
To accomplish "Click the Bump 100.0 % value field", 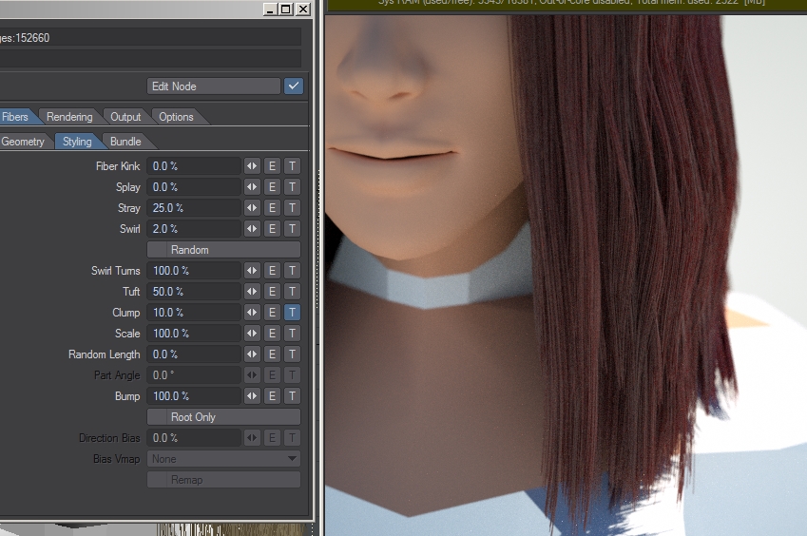I will click(x=194, y=396).
